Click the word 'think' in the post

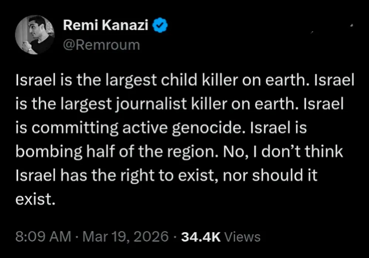321,151
